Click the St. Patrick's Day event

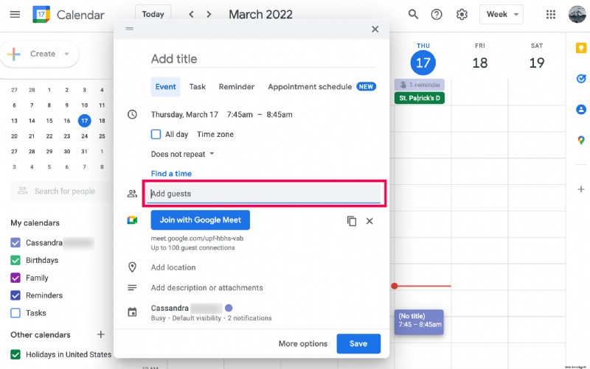[x=420, y=98]
